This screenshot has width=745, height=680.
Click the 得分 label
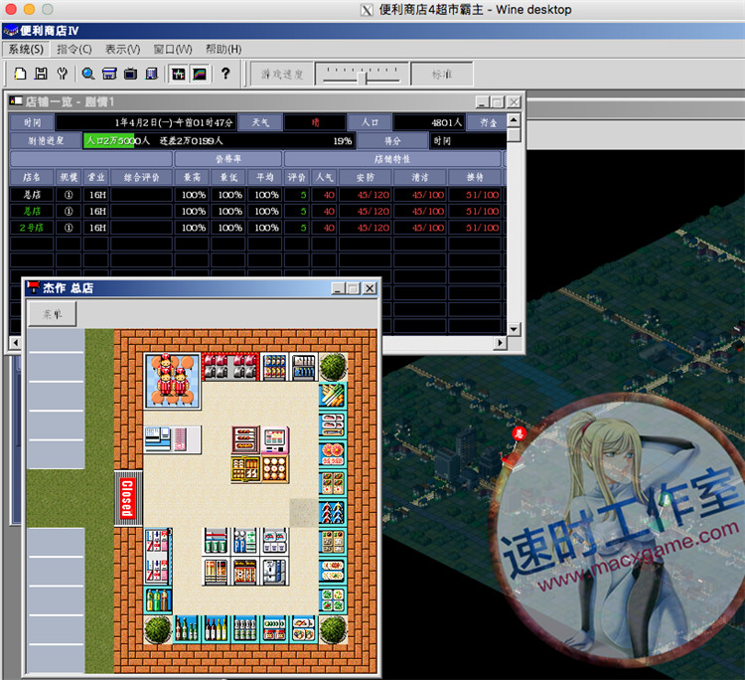[392, 141]
